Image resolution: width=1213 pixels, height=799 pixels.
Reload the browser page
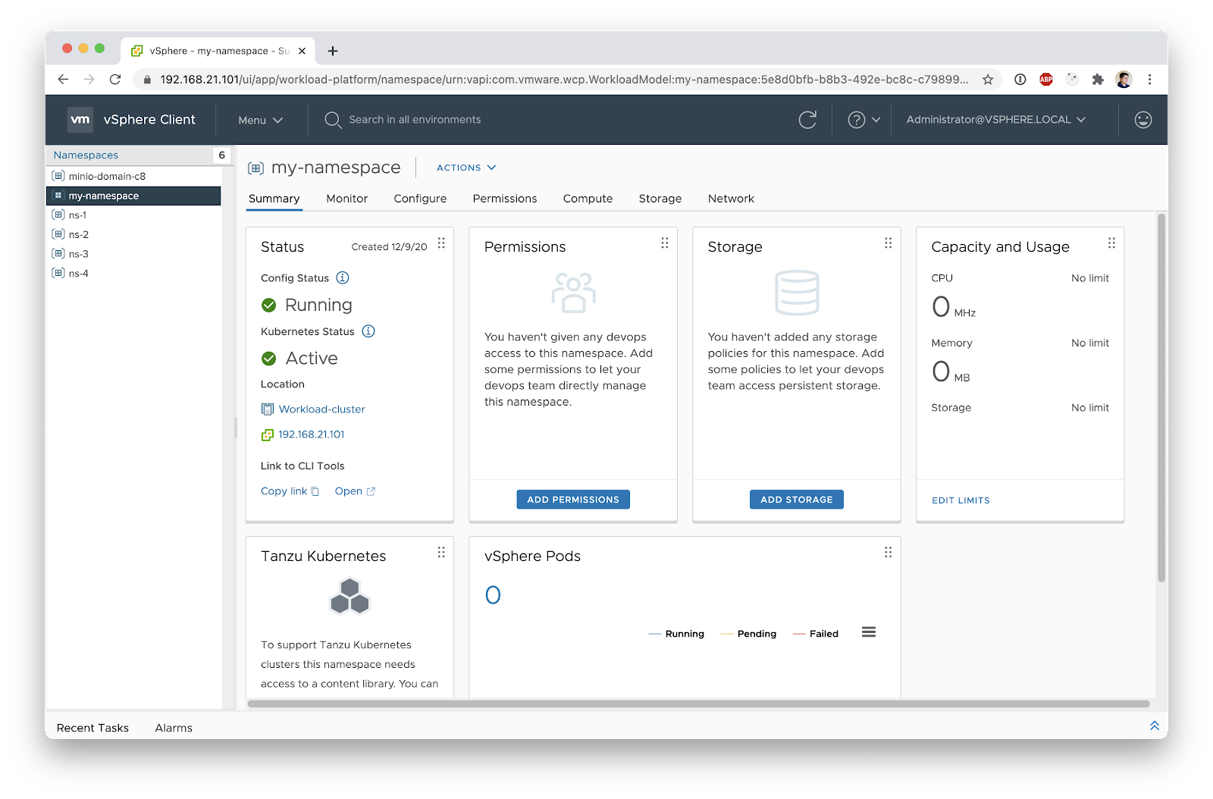point(115,80)
